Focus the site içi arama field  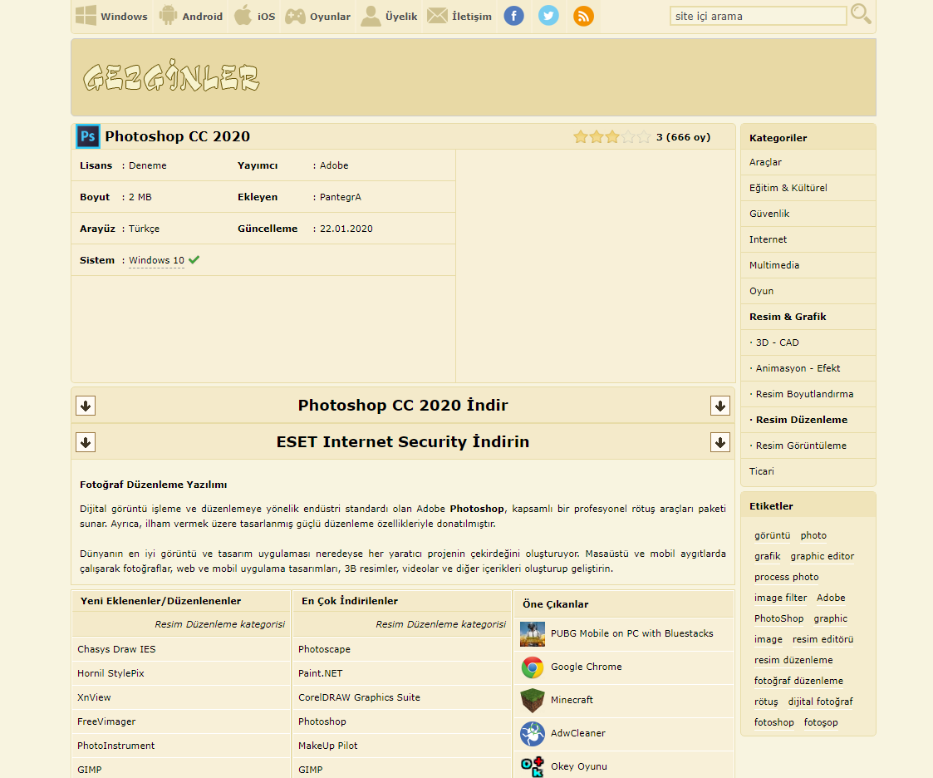758,16
